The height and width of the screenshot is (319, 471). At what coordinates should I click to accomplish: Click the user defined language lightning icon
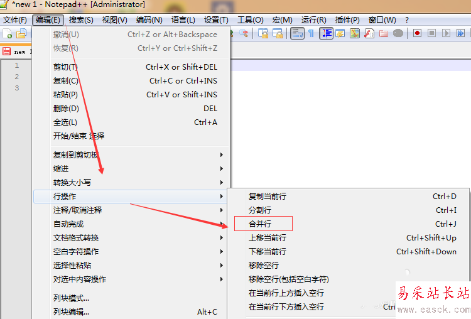(x=340, y=33)
